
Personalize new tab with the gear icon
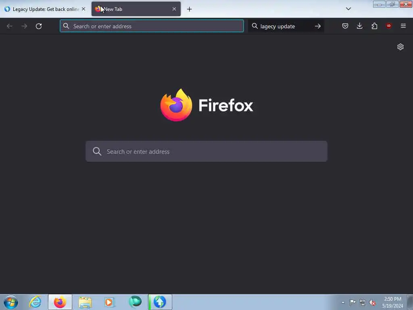pos(400,47)
